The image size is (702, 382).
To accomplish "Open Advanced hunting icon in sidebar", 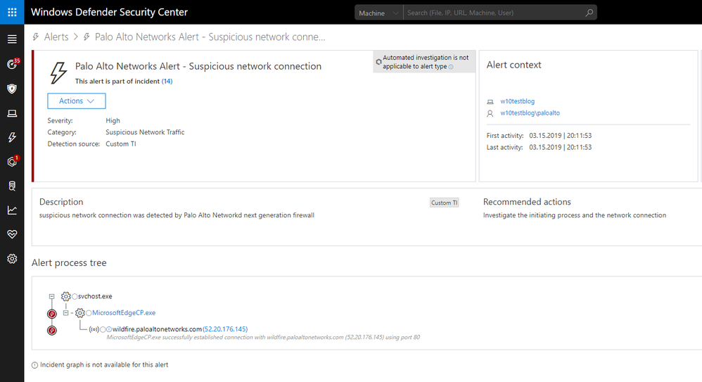I will pyautogui.click(x=12, y=186).
